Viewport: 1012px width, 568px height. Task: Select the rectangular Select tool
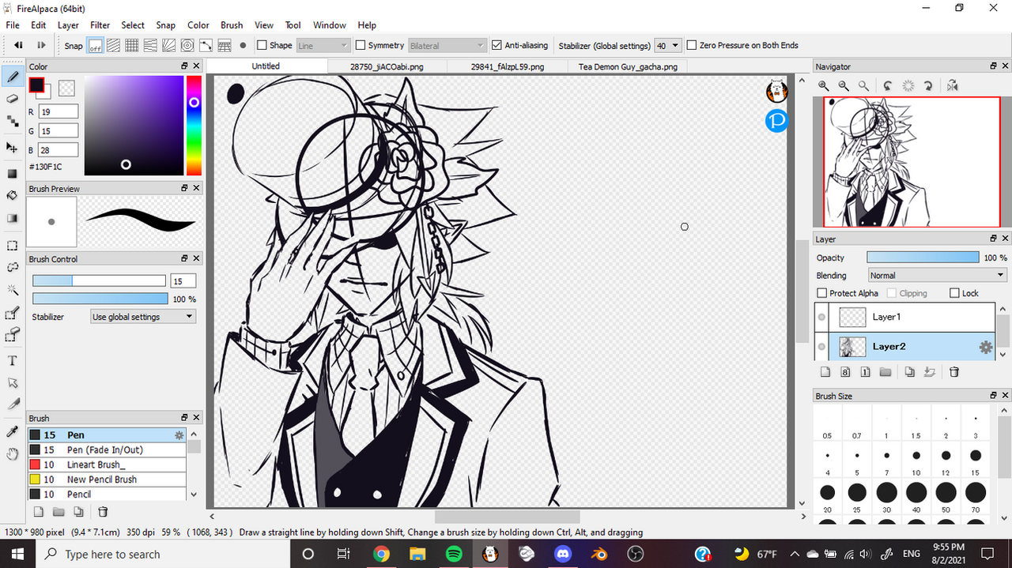(x=13, y=246)
